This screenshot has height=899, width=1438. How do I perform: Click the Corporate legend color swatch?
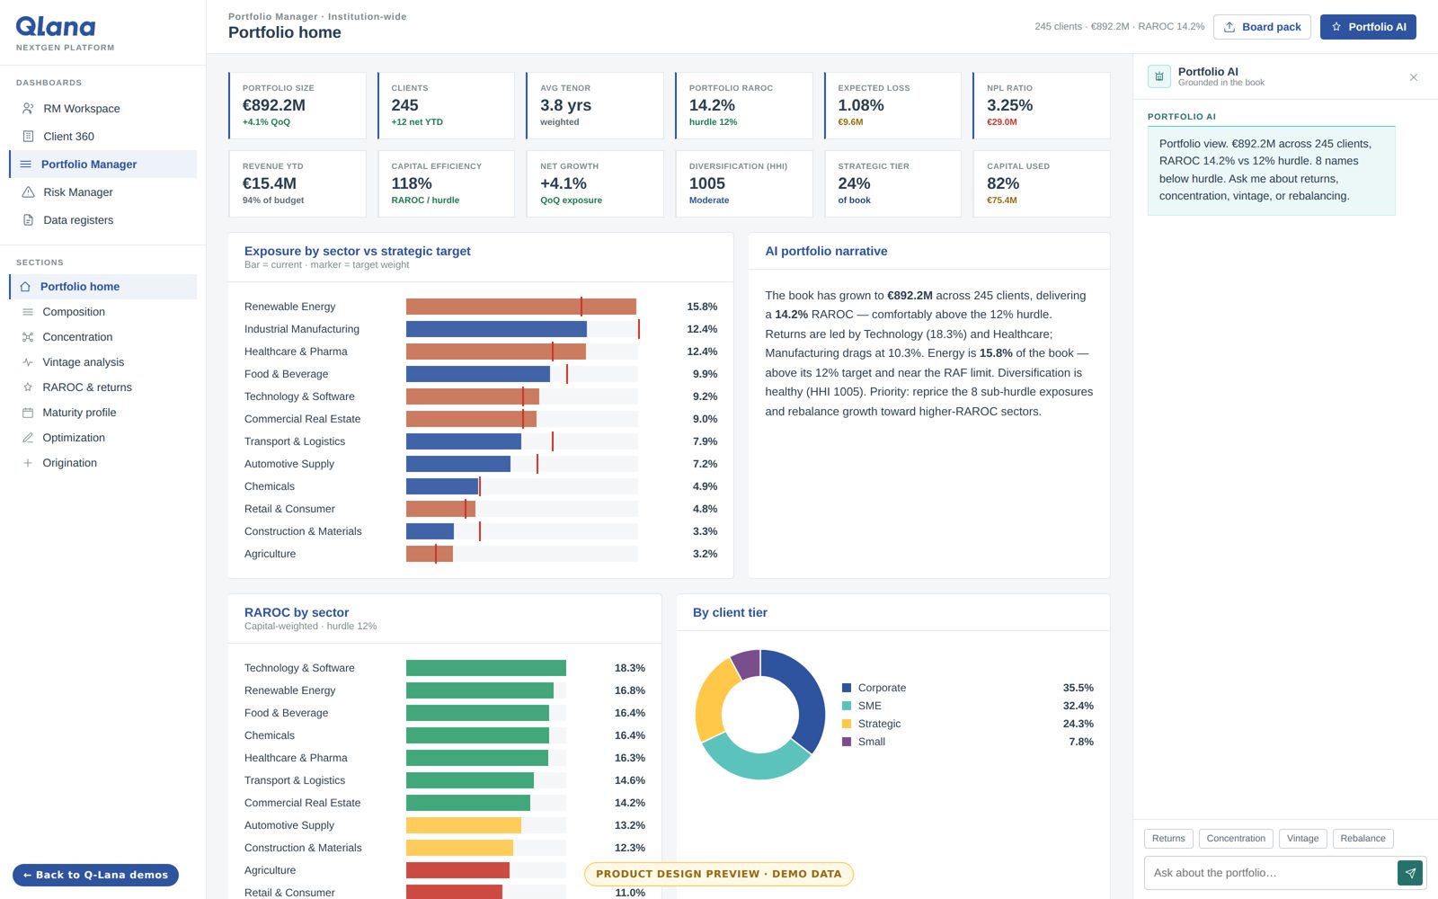click(847, 688)
